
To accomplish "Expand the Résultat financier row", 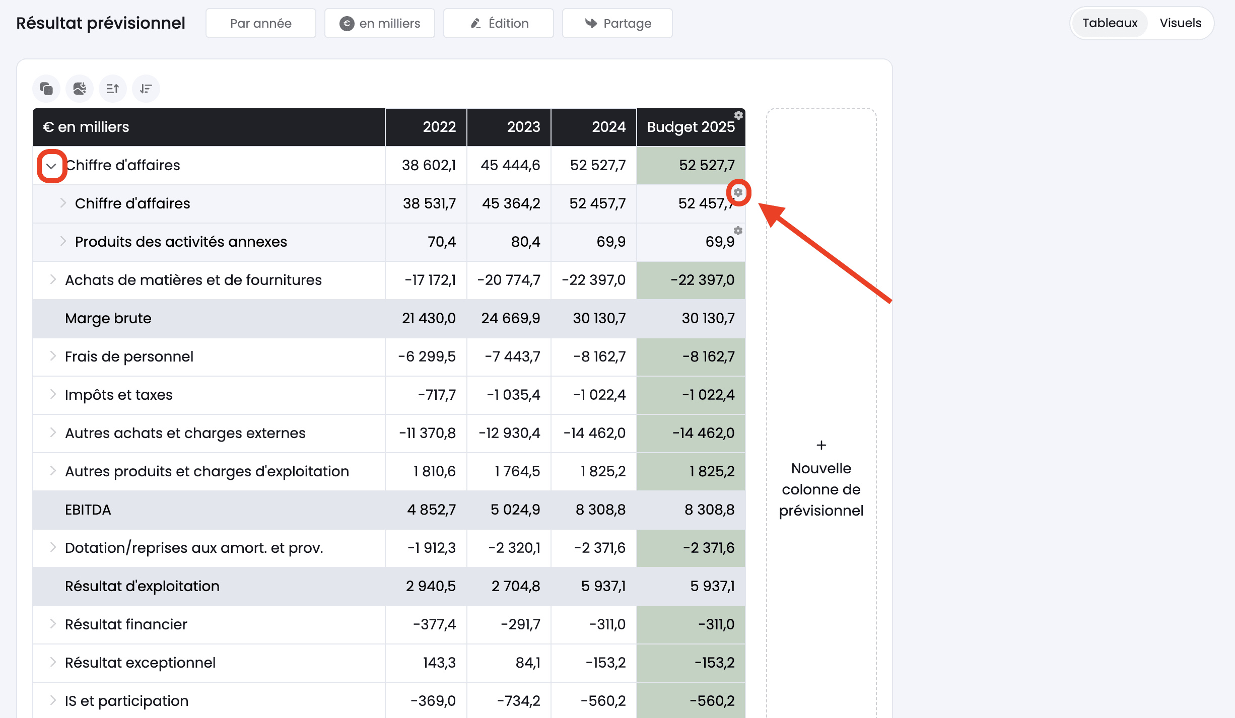I will (x=53, y=624).
